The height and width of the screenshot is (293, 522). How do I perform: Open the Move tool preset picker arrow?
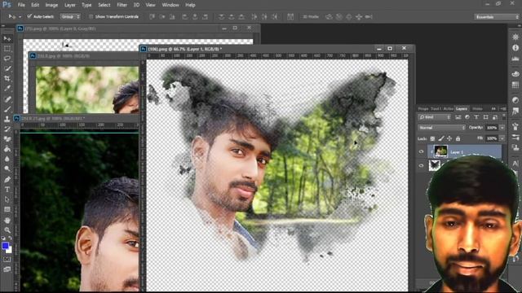click(20, 16)
